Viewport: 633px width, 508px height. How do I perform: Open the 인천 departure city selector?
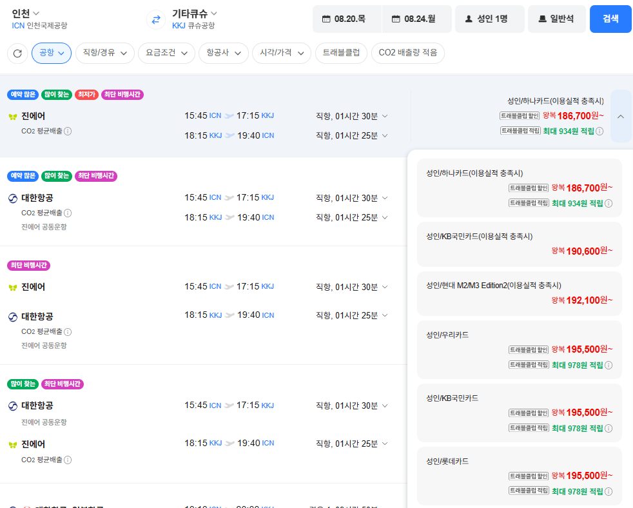25,14
